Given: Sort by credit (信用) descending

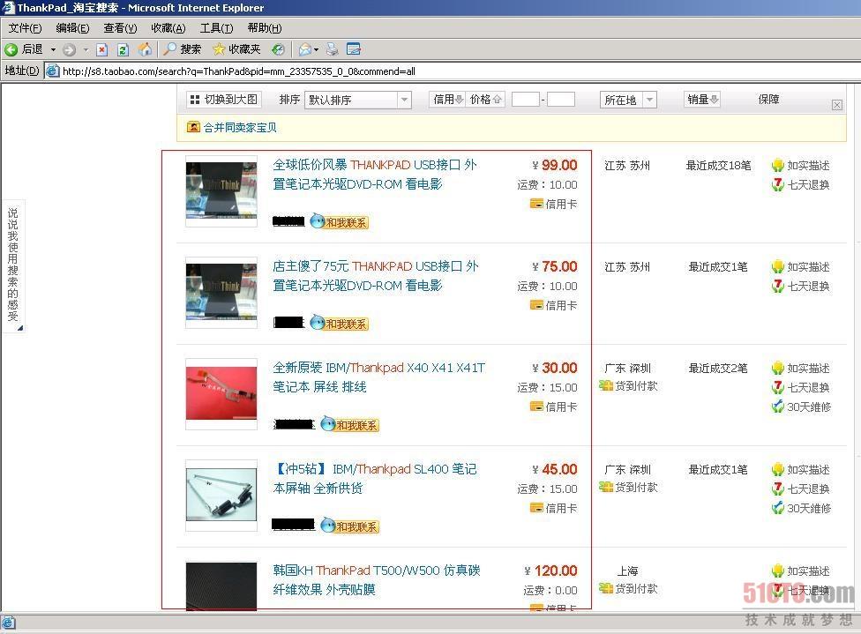Looking at the screenshot, I should pos(448,100).
